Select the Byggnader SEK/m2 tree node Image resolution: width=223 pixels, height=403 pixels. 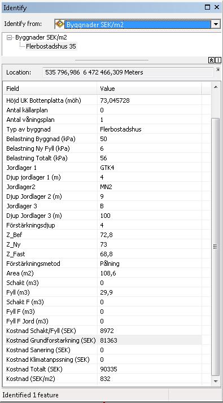41,37
